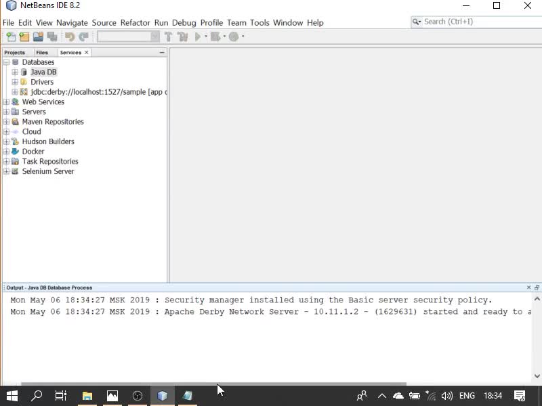Screen dimensions: 542x406
Task: Click the Debug Project toolbar icon
Action: pos(215,37)
